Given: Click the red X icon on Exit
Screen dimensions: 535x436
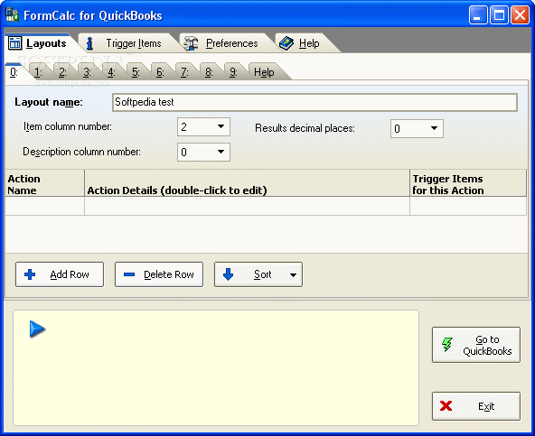Looking at the screenshot, I should coord(446,405).
